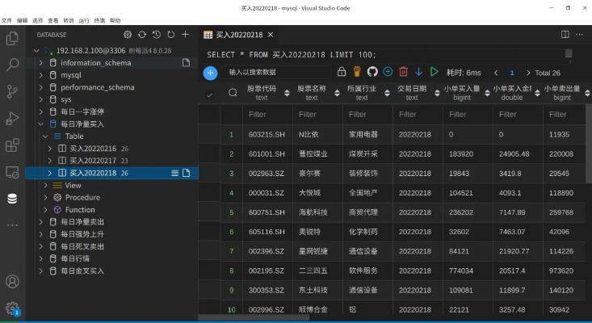This screenshot has width=592, height=323.
Task: Toggle the select-all checkbox in table header
Action: (209, 94)
